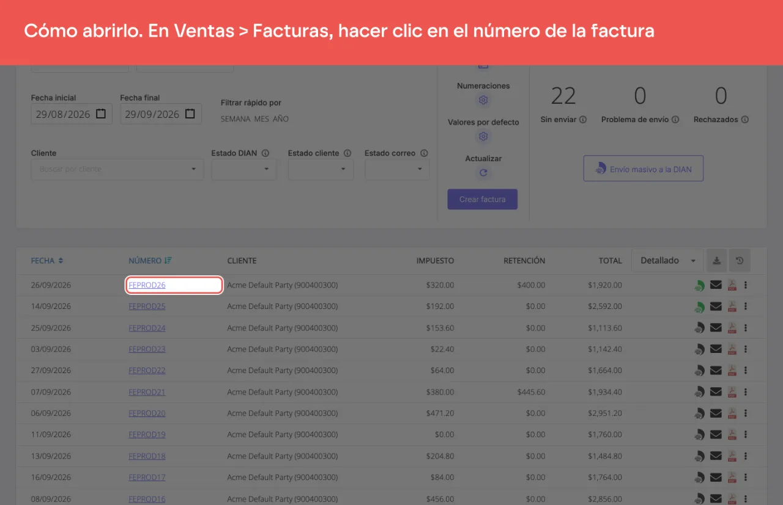Click the 06/09/2026 date cell

coord(51,413)
